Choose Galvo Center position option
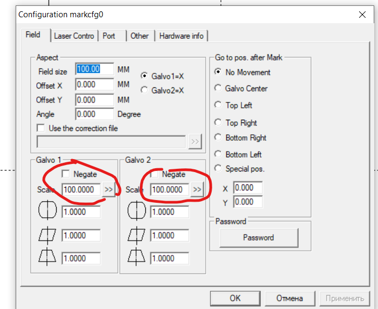Image resolution: width=378 pixels, height=309 pixels. (x=218, y=88)
